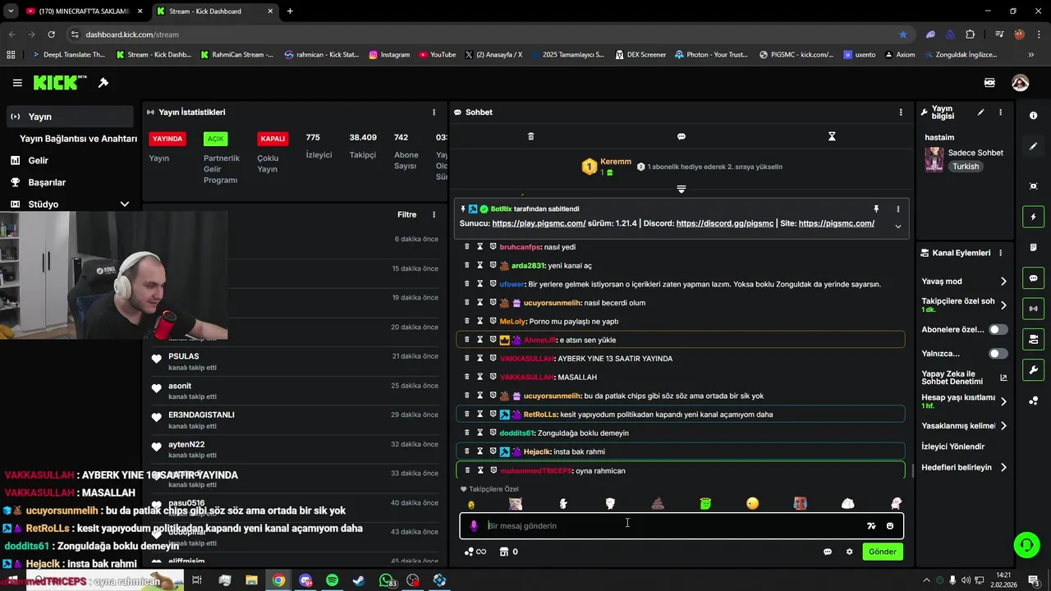This screenshot has height=591, width=1051.
Task: Open Yapay Zeka ile Sohbet Denetimi link
Action: (x=964, y=378)
